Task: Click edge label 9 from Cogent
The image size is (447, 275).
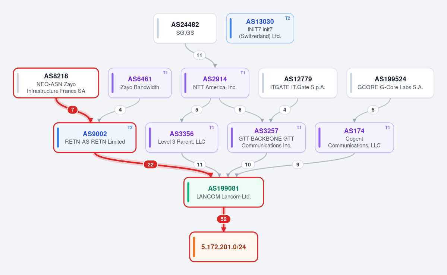Action: pyautogui.click(x=298, y=165)
